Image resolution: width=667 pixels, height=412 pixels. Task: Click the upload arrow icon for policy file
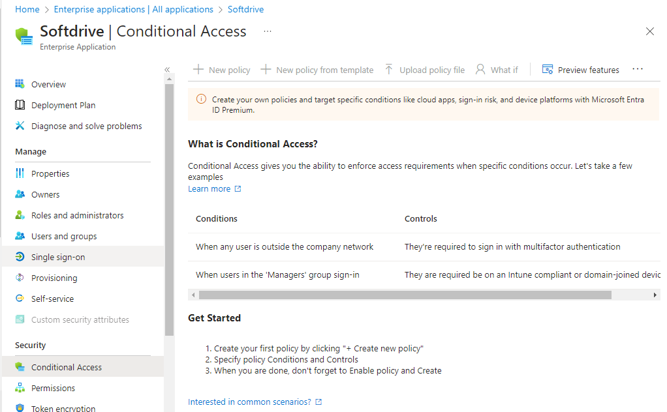(389, 69)
